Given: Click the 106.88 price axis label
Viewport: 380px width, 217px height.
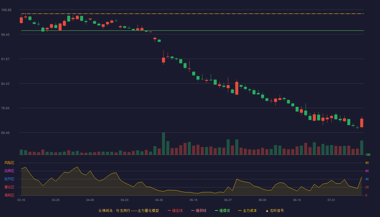Looking at the screenshot, I should tap(6, 10).
